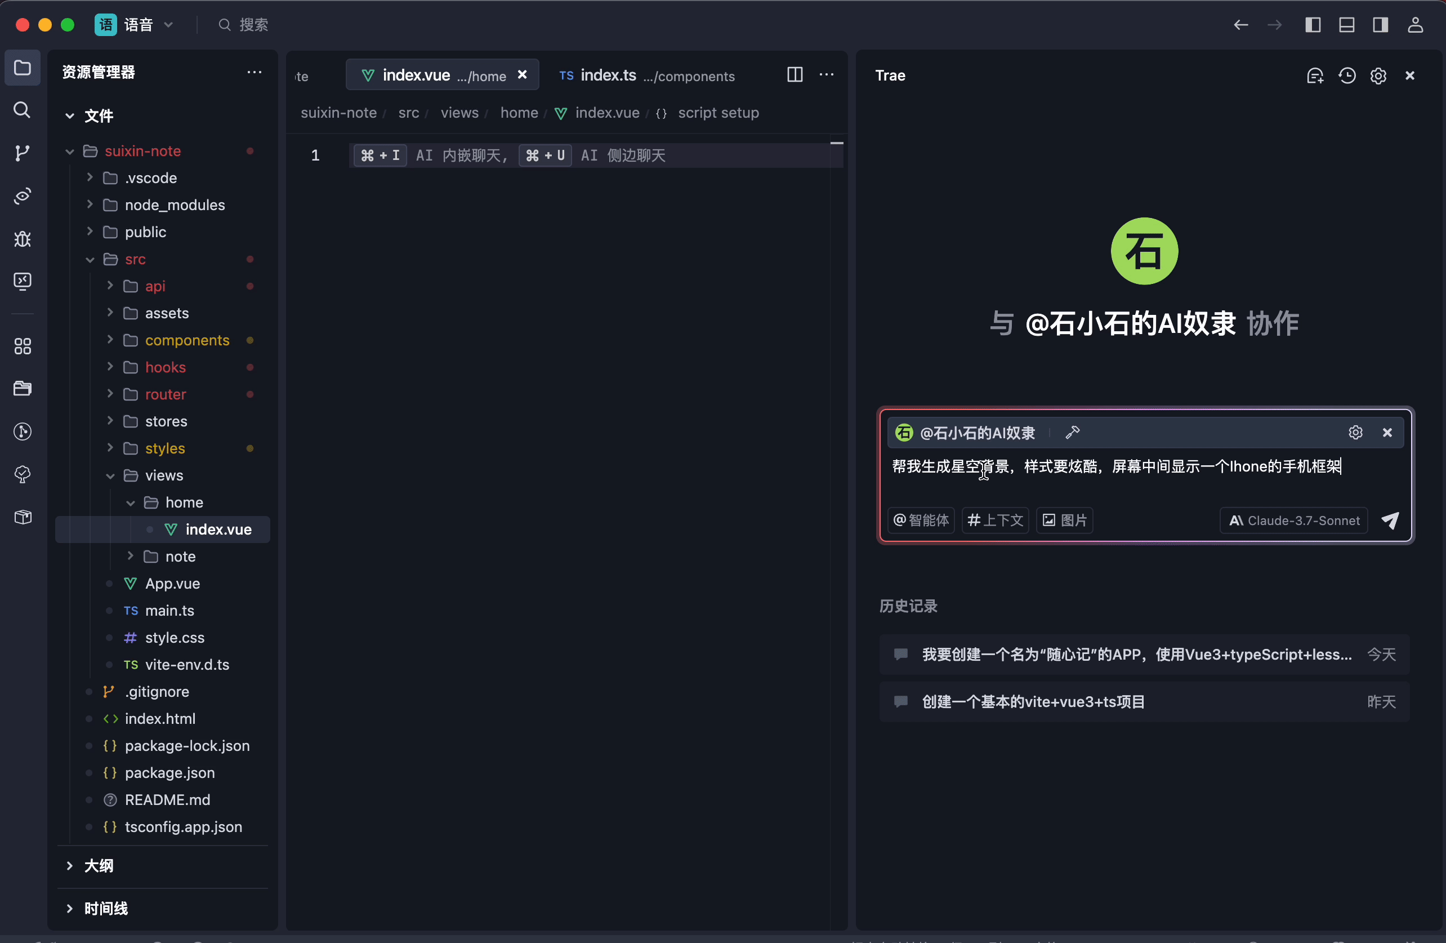The width and height of the screenshot is (1446, 943).
Task: Click the split editor icon
Action: tap(795, 75)
